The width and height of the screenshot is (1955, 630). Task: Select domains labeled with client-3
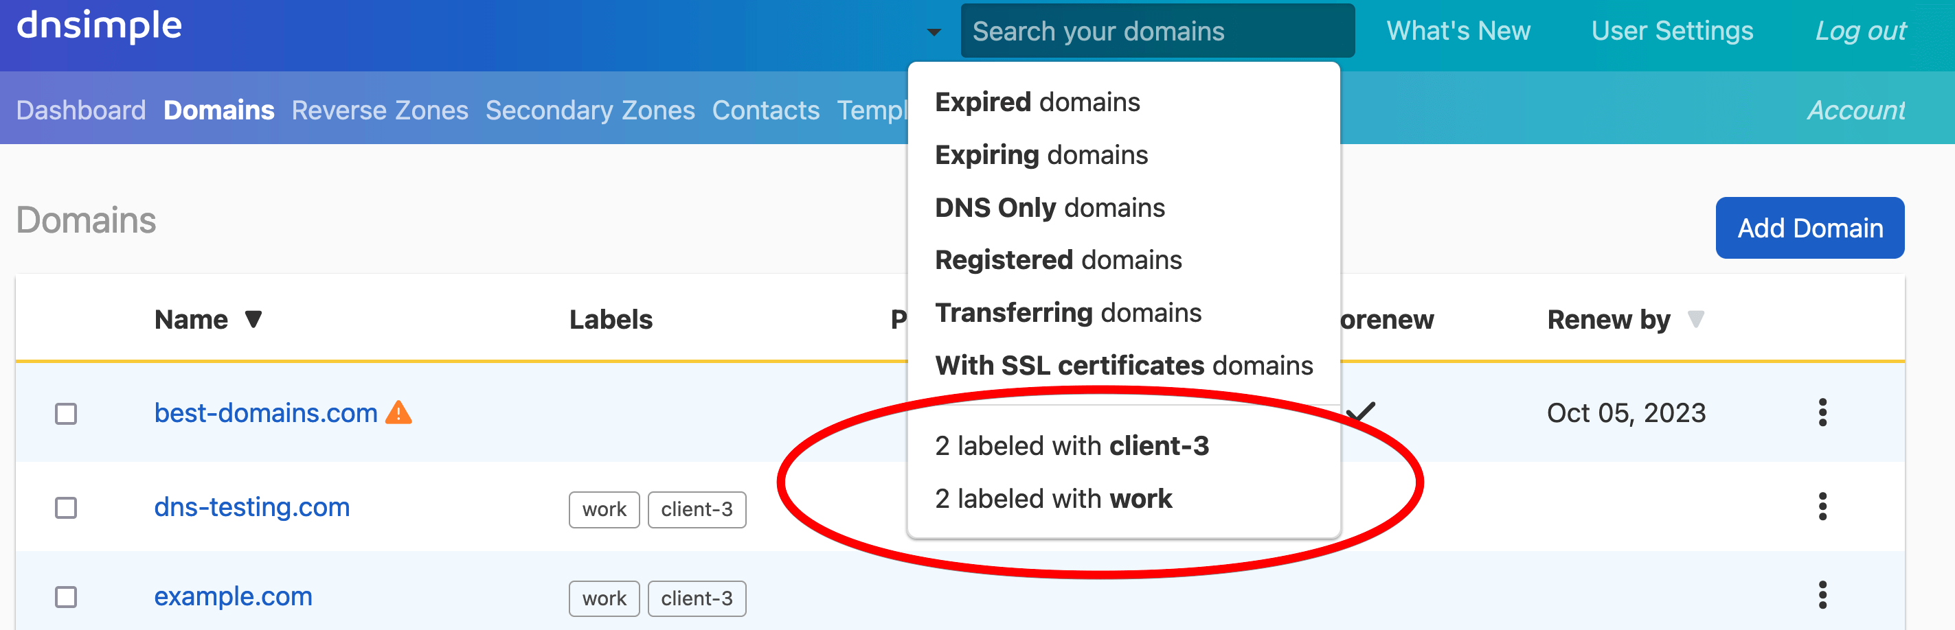point(1071,446)
